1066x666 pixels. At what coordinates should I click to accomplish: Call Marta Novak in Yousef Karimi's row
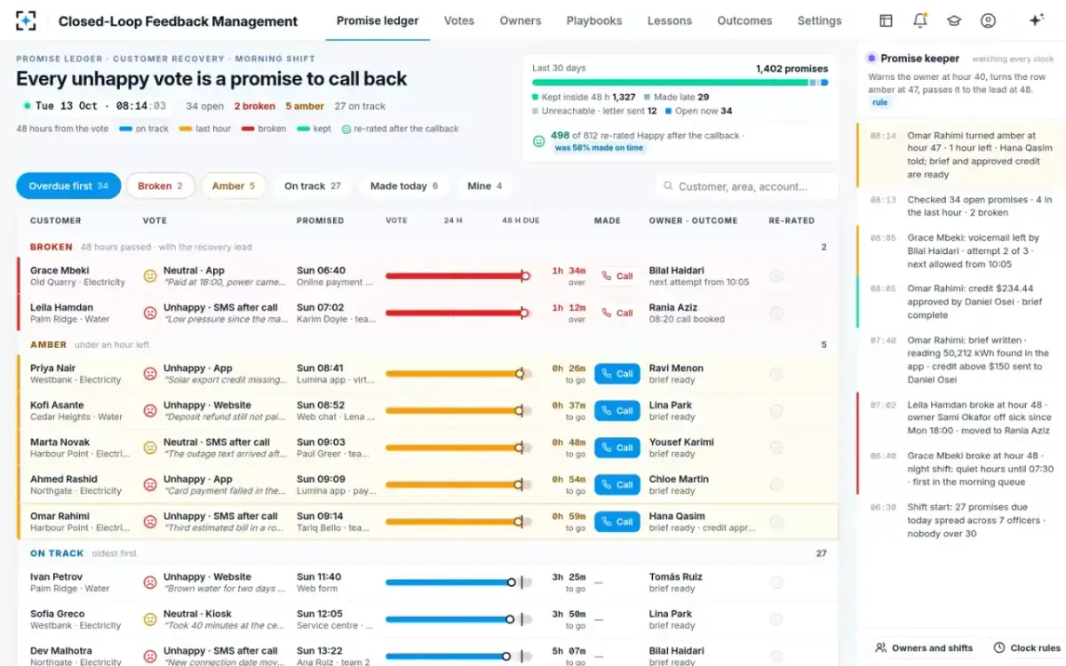click(x=617, y=448)
